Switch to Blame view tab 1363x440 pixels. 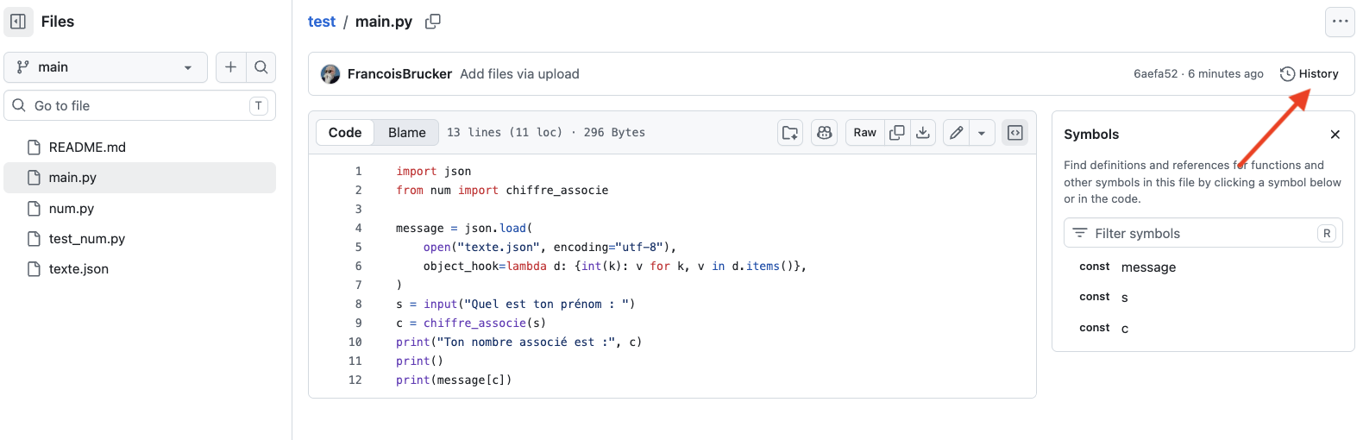coord(407,132)
